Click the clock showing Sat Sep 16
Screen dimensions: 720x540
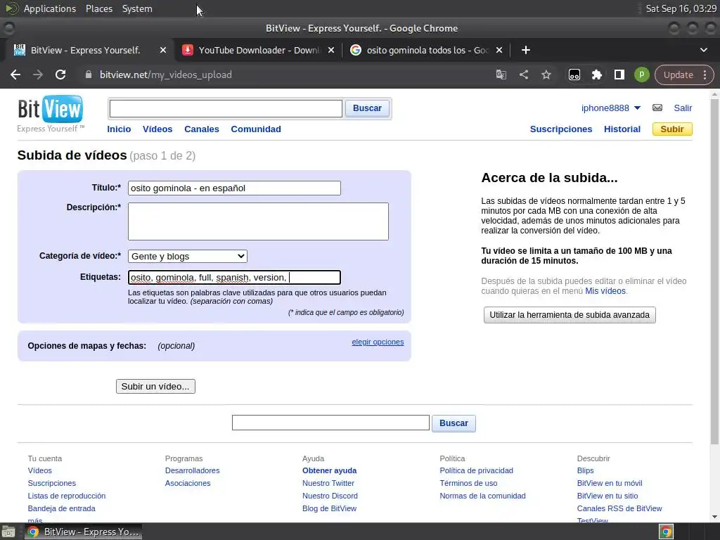(x=681, y=8)
